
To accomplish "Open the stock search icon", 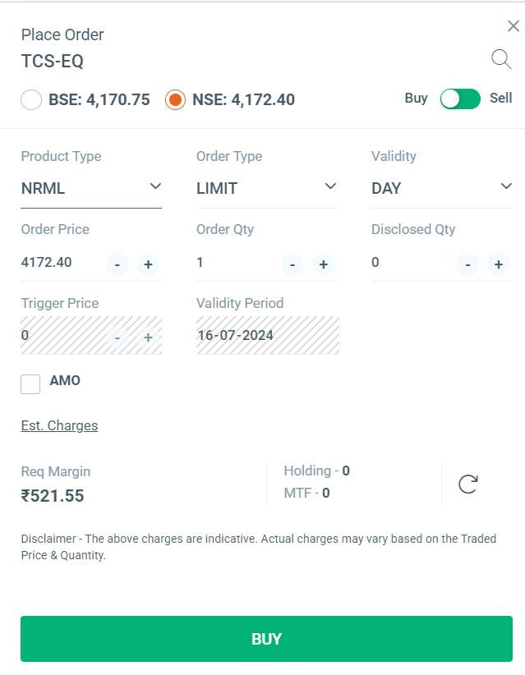I will point(501,59).
